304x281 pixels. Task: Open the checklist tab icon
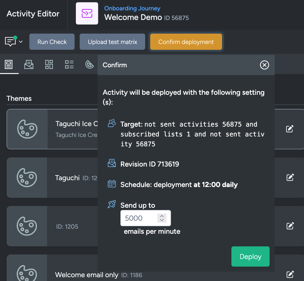[69, 64]
